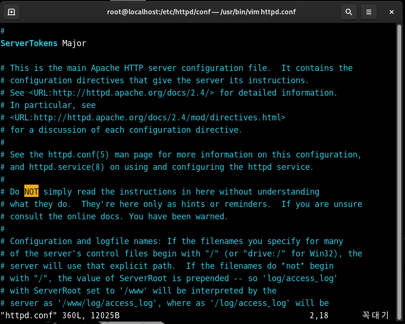405x324 pixels.
Task: Open the hamburger main menu
Action: tap(368, 12)
